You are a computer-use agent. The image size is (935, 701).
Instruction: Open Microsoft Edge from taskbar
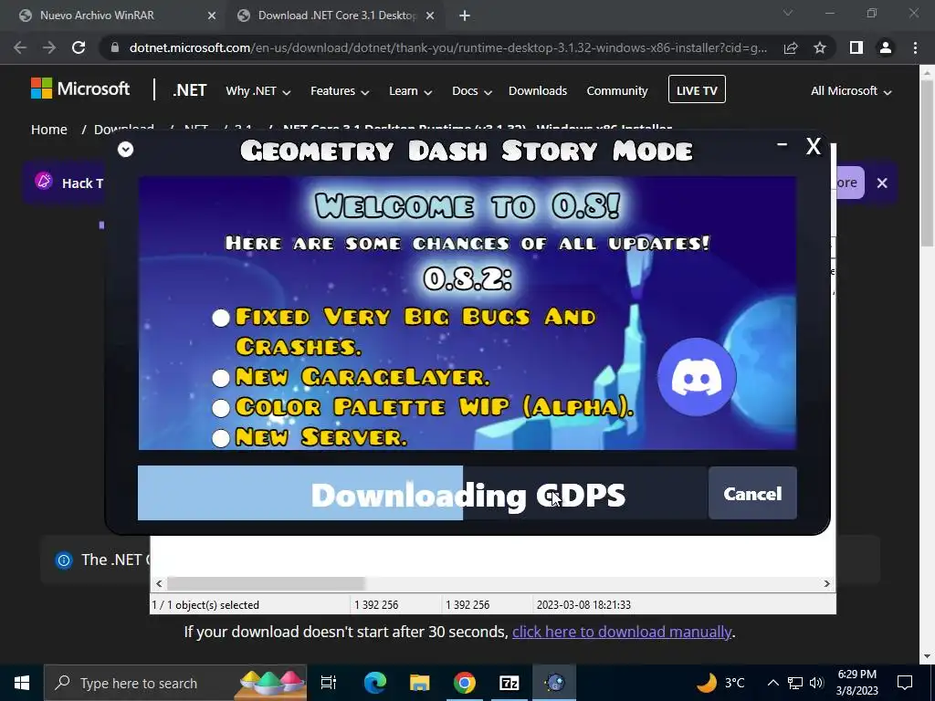[x=375, y=683]
